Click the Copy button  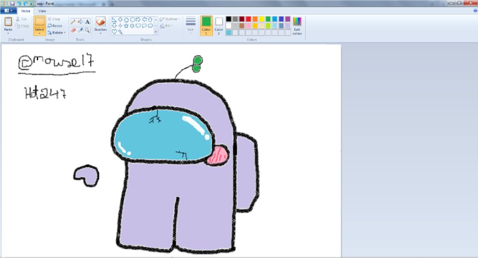(22, 26)
